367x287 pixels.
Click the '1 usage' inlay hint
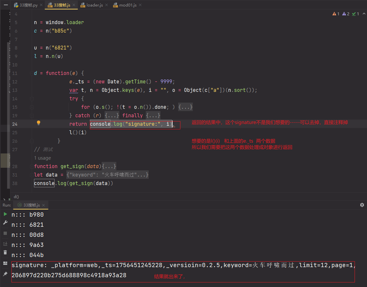pos(42,158)
